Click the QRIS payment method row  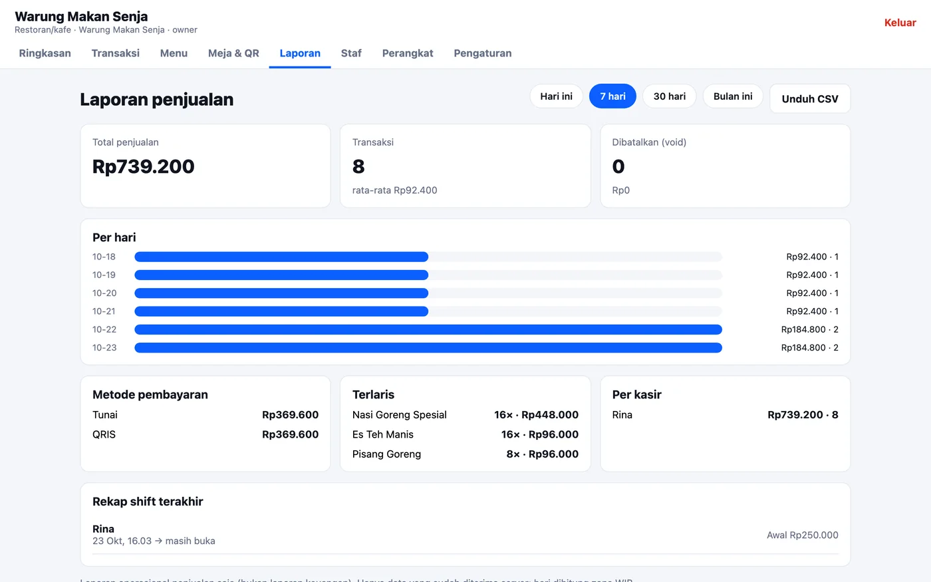coord(205,434)
